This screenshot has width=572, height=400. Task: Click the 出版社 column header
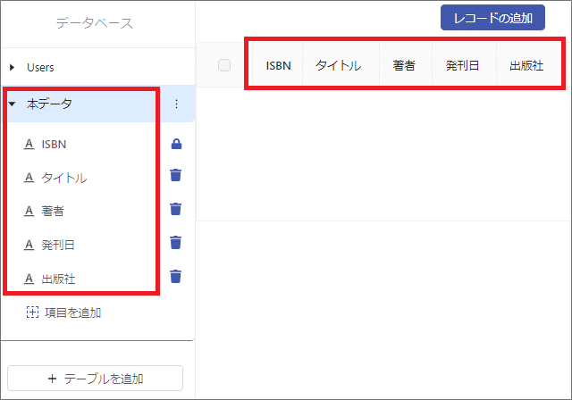click(x=526, y=65)
